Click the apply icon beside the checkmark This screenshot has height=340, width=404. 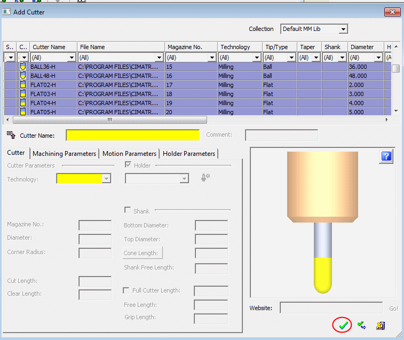(x=362, y=325)
